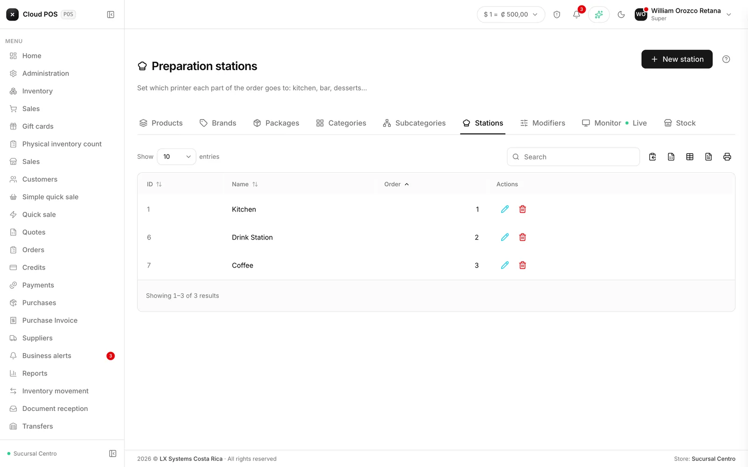Edit the Kitchen station with pencil icon
Viewport: 748px width, 467px height.
point(505,209)
